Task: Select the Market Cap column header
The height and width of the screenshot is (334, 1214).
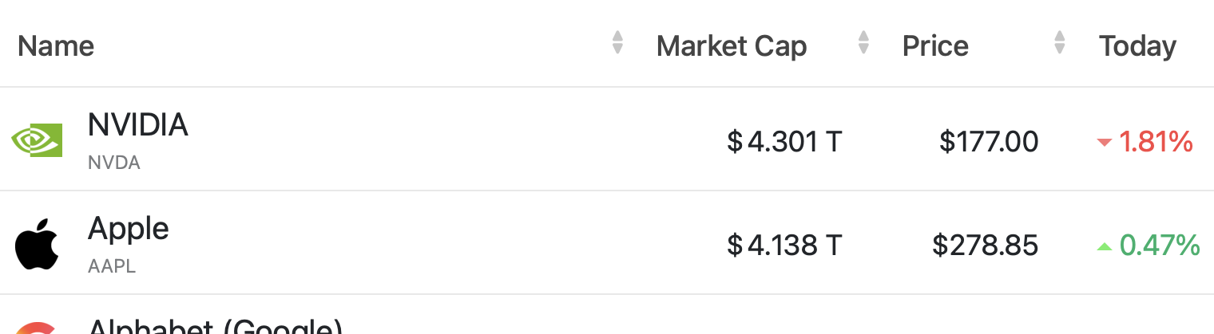Action: coord(732,46)
